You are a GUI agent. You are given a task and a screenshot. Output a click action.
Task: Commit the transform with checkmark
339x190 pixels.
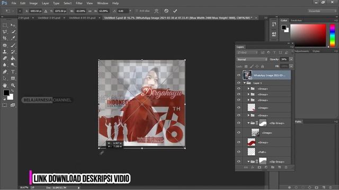[175, 11]
